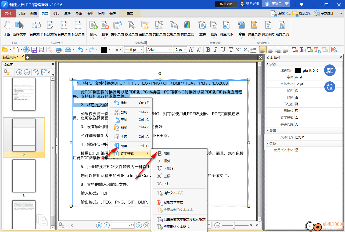Select page 1 thumbnail
The image size is (345, 232).
[24, 94]
